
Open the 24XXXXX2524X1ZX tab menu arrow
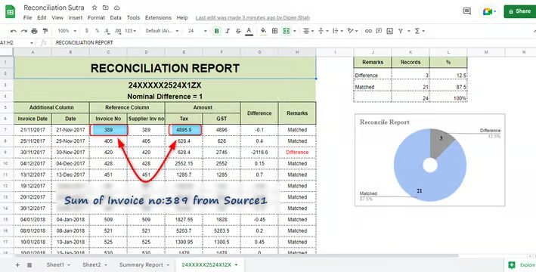[x=236, y=265]
